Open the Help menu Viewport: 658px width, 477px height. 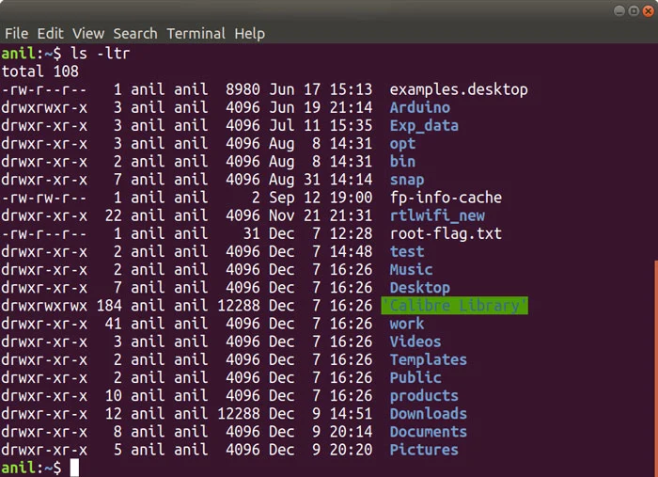pyautogui.click(x=250, y=34)
